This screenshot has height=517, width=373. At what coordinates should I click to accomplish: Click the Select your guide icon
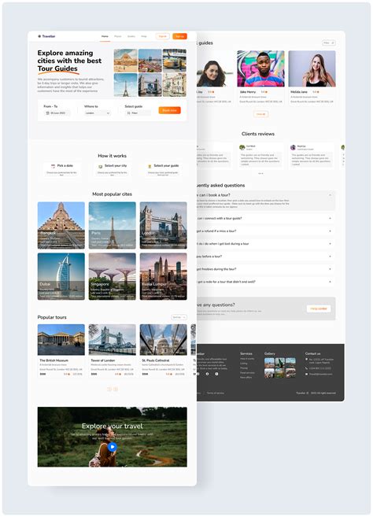[150, 166]
